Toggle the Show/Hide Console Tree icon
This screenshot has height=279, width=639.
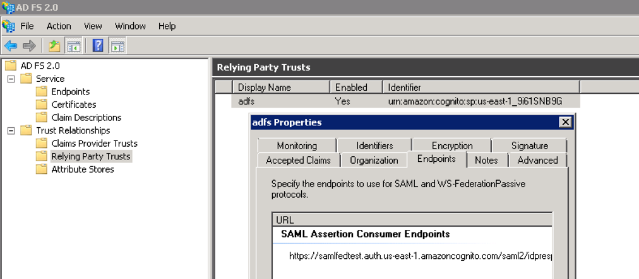point(74,46)
